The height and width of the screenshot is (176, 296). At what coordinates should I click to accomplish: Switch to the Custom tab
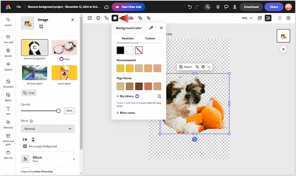click(x=150, y=38)
